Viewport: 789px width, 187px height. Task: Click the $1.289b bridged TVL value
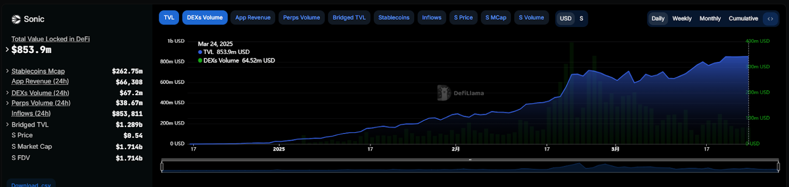(x=129, y=125)
